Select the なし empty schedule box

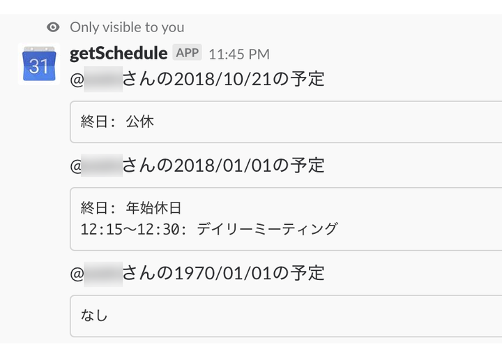point(286,316)
